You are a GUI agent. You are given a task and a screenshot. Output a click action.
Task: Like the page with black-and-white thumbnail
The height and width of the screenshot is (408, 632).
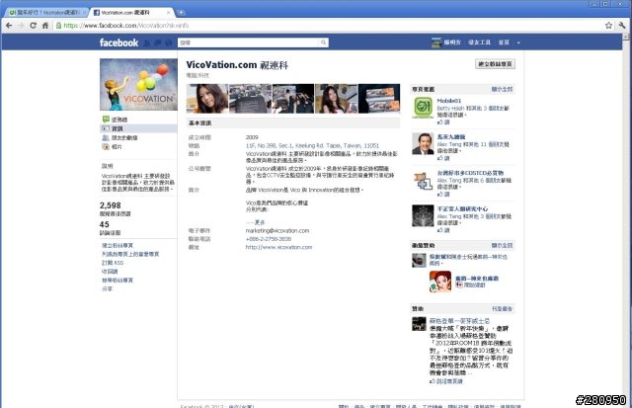443,230
